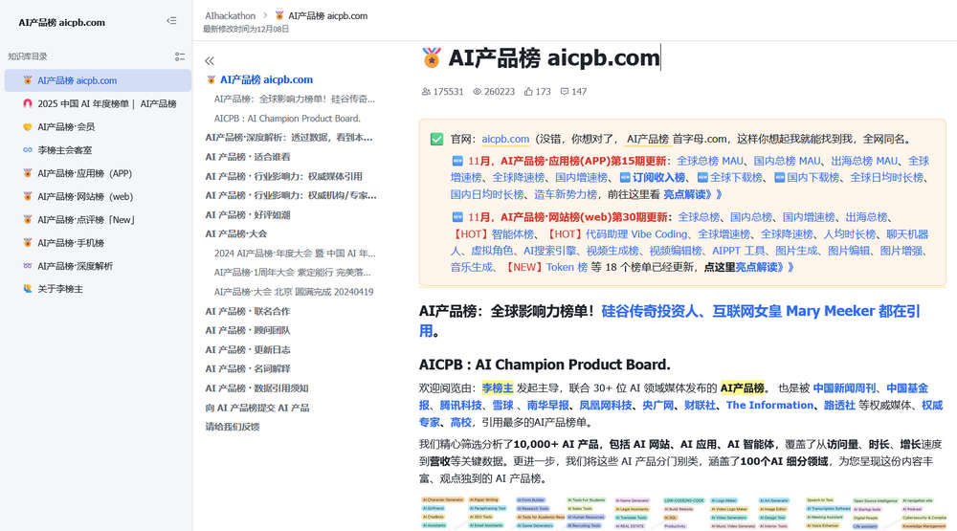
Task: Click icon beside 关于李榜主
Action: pos(28,289)
